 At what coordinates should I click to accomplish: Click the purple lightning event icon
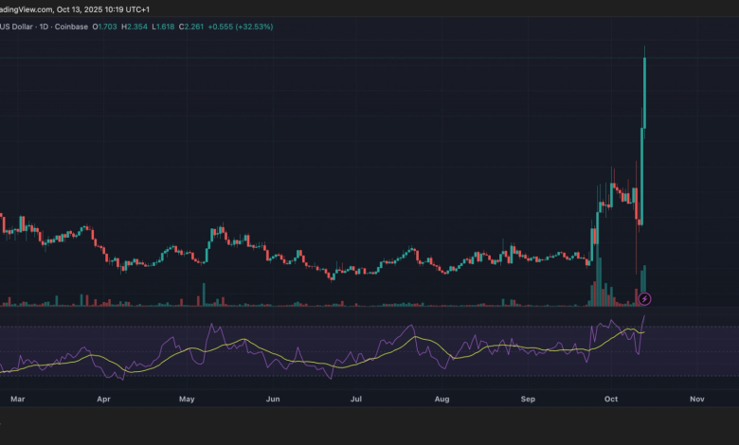click(x=644, y=299)
